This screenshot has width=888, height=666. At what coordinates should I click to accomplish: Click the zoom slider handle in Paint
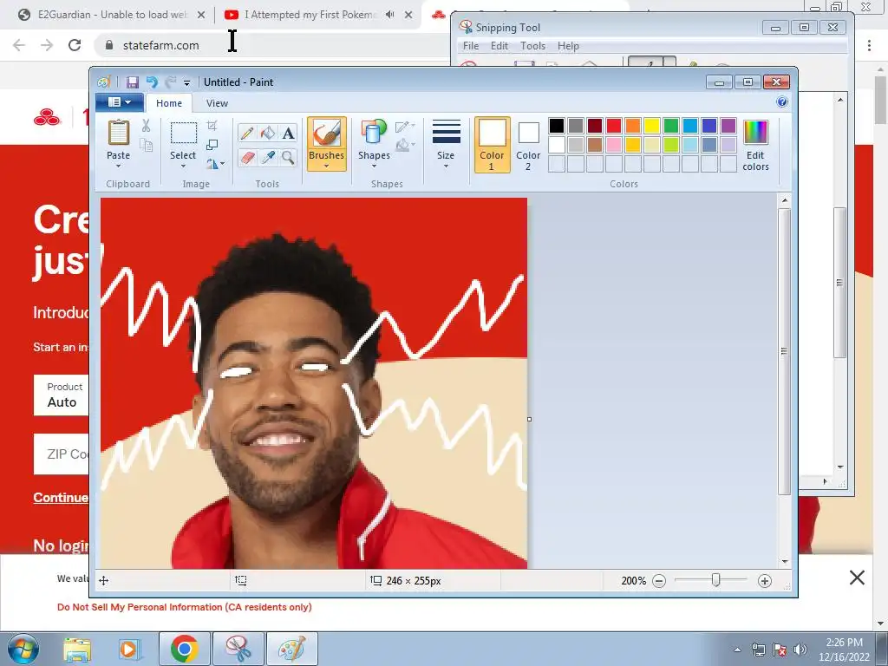[715, 580]
